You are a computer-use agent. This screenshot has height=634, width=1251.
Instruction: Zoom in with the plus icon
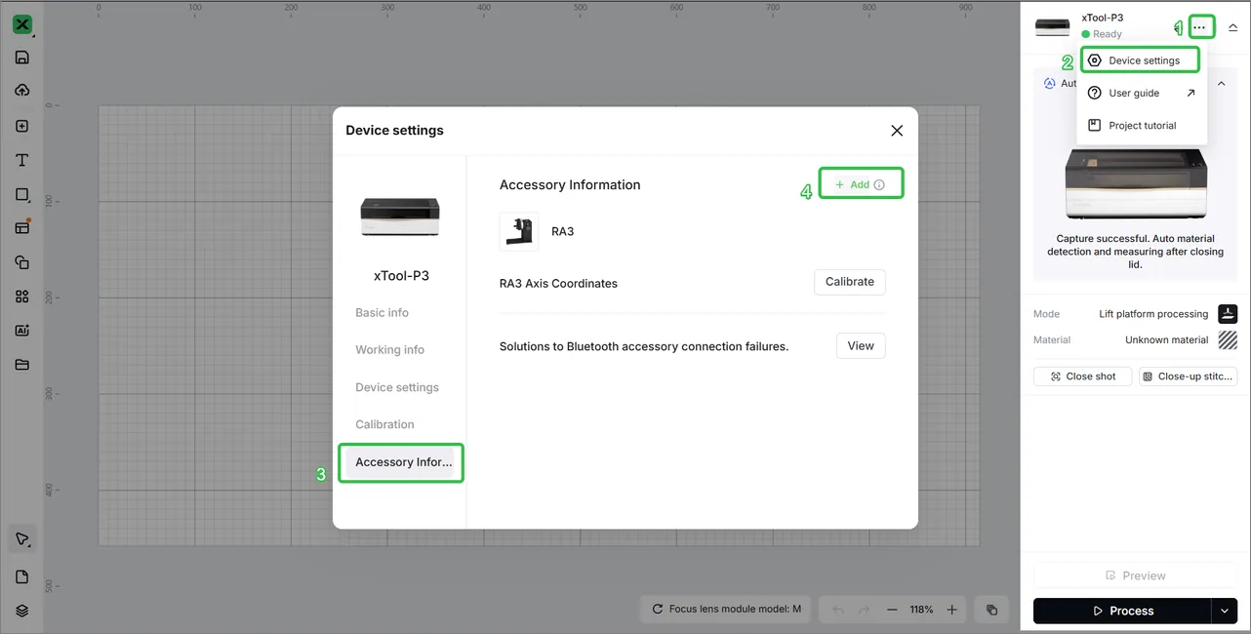(952, 610)
